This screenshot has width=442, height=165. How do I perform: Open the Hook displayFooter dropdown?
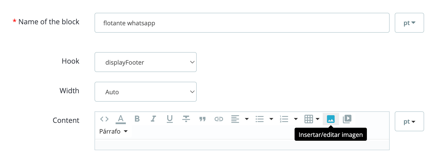(146, 62)
